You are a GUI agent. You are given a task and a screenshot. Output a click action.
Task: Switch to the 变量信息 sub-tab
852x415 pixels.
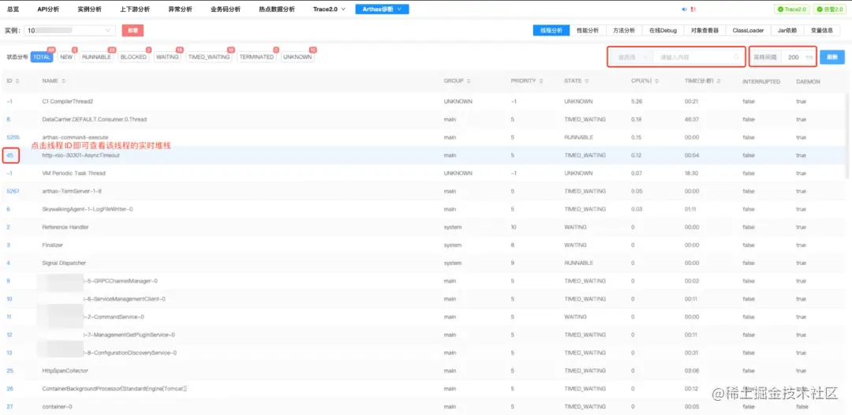pyautogui.click(x=821, y=31)
